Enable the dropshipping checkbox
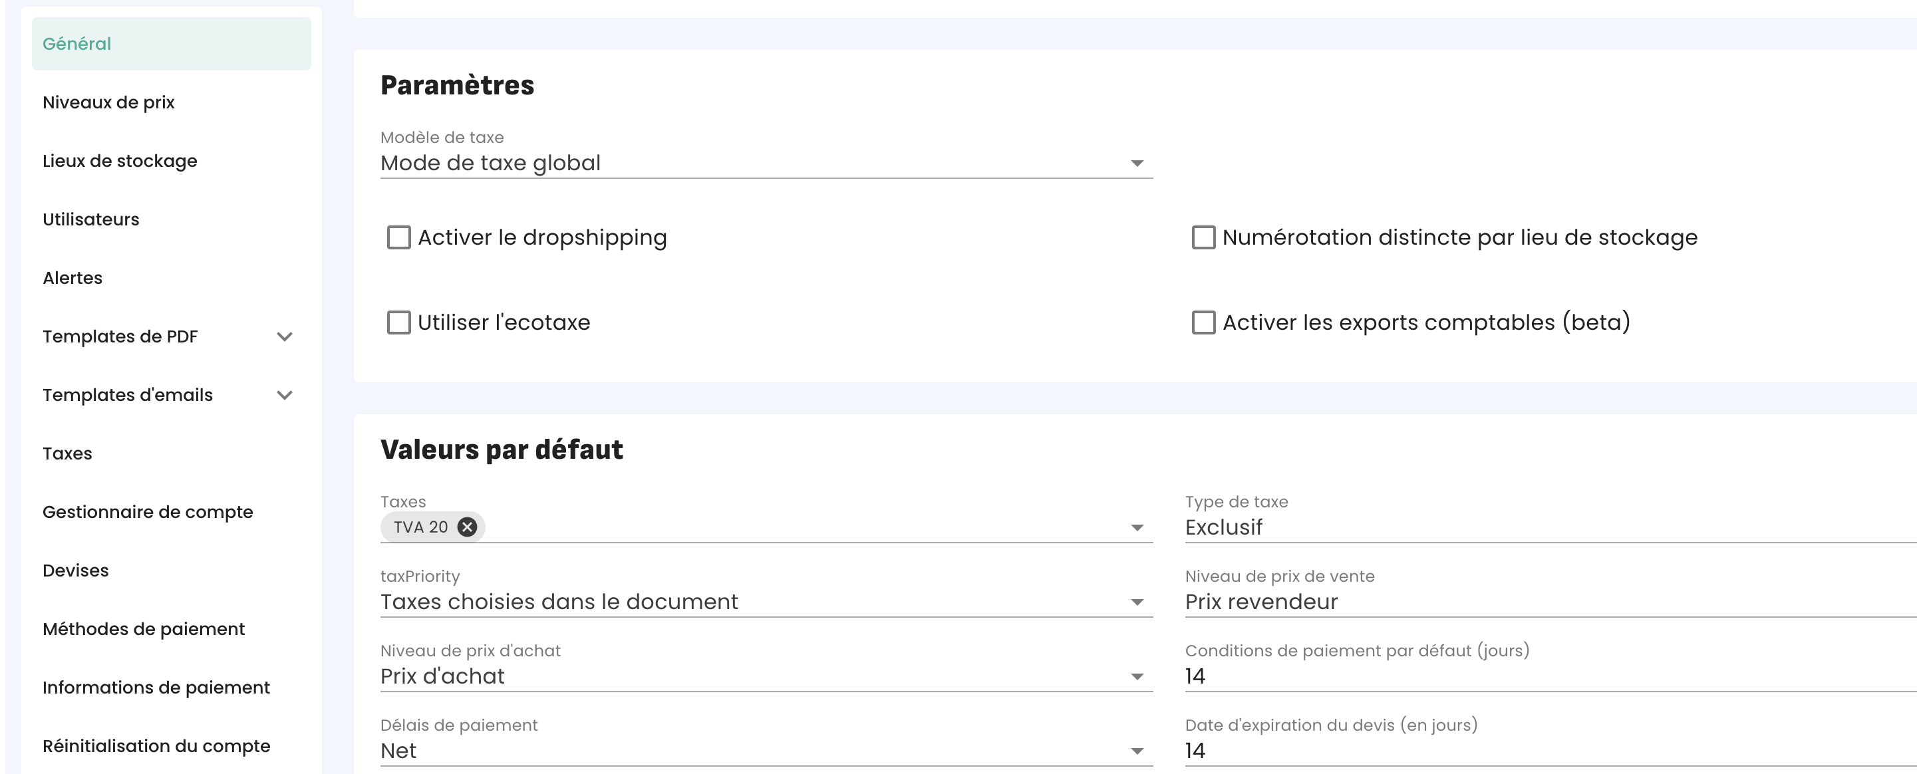The image size is (1917, 774). (399, 237)
